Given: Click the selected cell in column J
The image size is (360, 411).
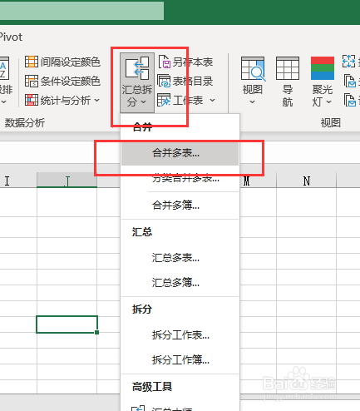Looking at the screenshot, I should pyautogui.click(x=67, y=324).
